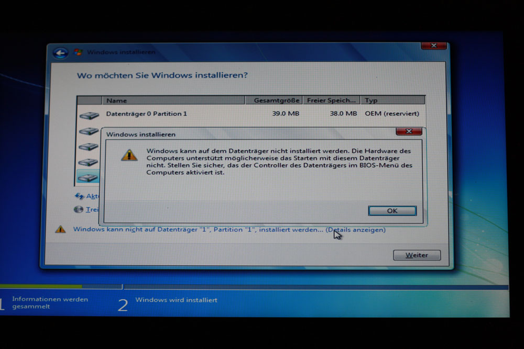524x349 pixels.
Task: Click the green installation progress bar
Action: pos(41,286)
